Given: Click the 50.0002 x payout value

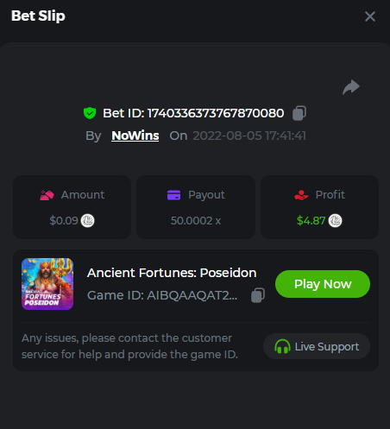Looking at the screenshot, I should click(x=196, y=221).
